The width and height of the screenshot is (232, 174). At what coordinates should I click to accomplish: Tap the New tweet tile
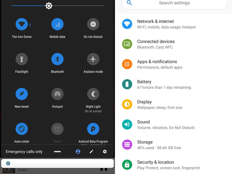coord(22,94)
